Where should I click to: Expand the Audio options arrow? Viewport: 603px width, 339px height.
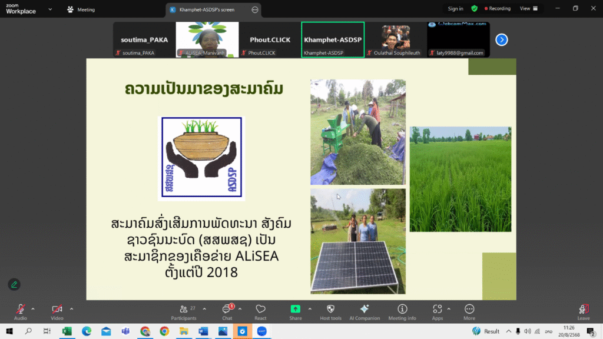33,308
